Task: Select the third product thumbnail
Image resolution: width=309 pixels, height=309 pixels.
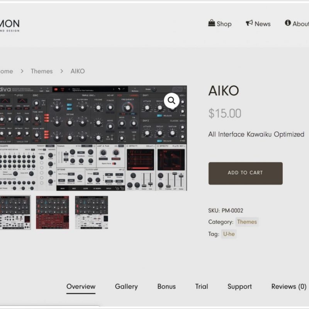Action: [x=92, y=212]
